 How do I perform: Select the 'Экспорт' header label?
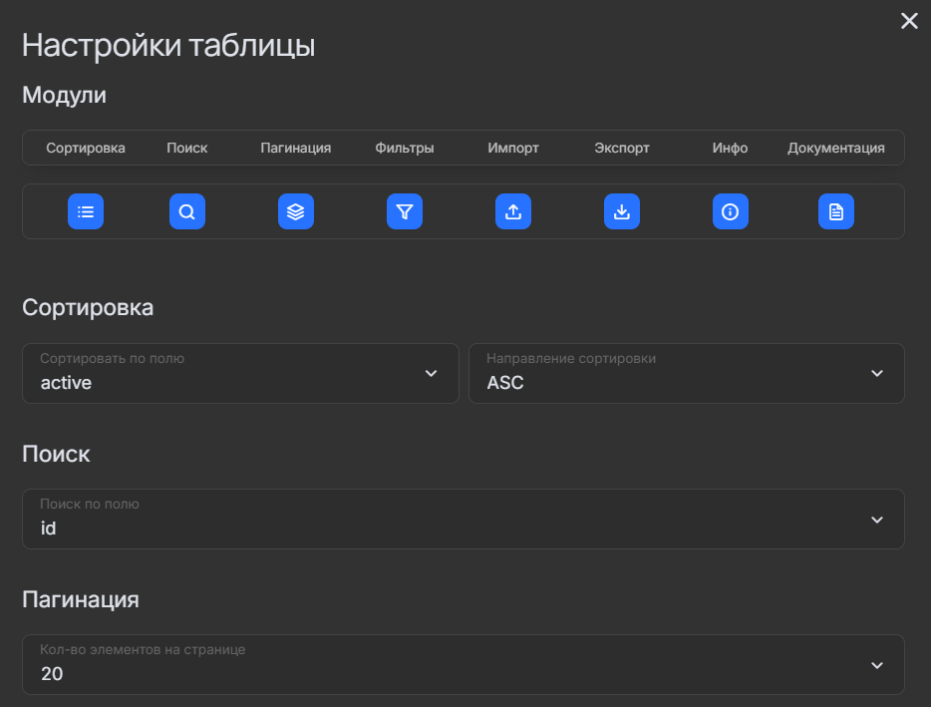click(x=622, y=148)
